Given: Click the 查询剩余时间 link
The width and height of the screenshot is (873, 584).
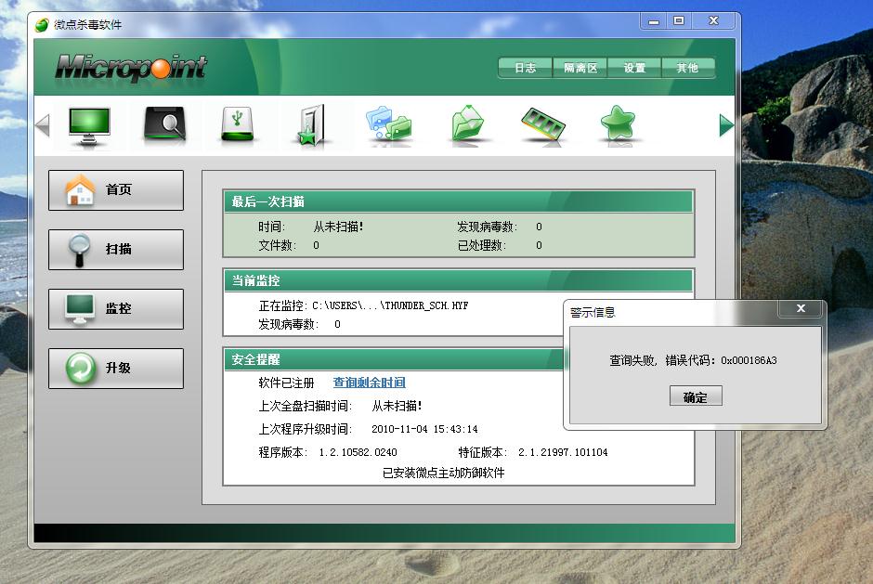Looking at the screenshot, I should [369, 383].
